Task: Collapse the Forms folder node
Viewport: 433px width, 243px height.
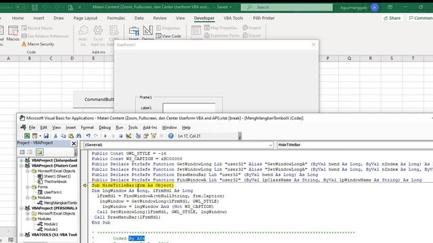Action: [x=28, y=187]
